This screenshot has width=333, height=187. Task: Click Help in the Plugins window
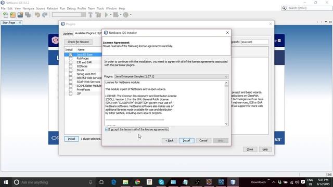(265, 150)
